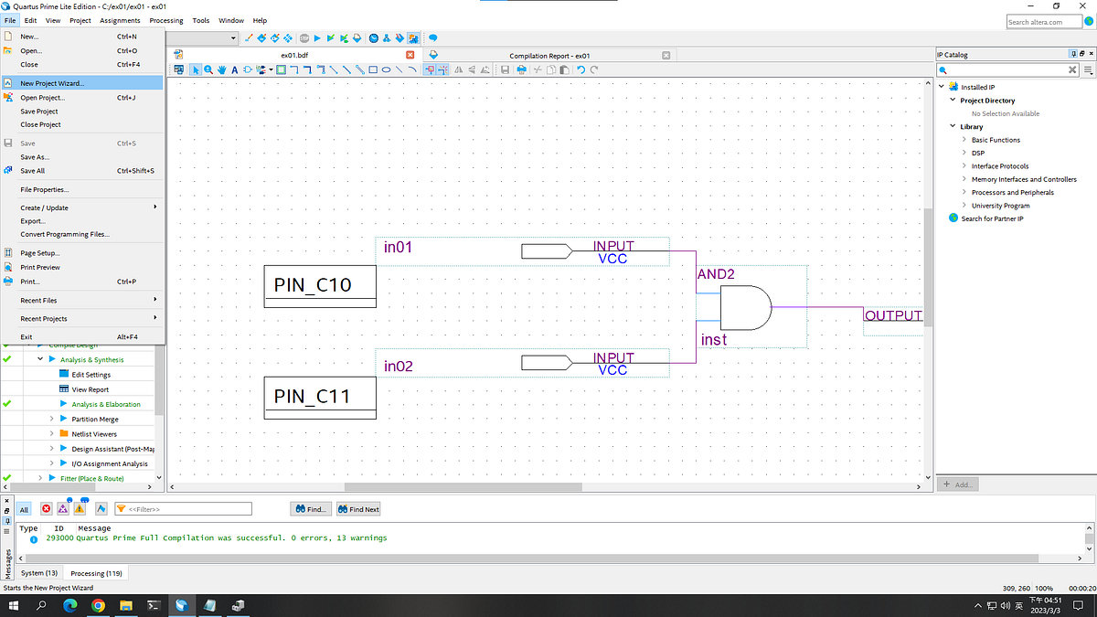1097x617 pixels.
Task: Start compilation using the play icon
Action: [x=317, y=37]
